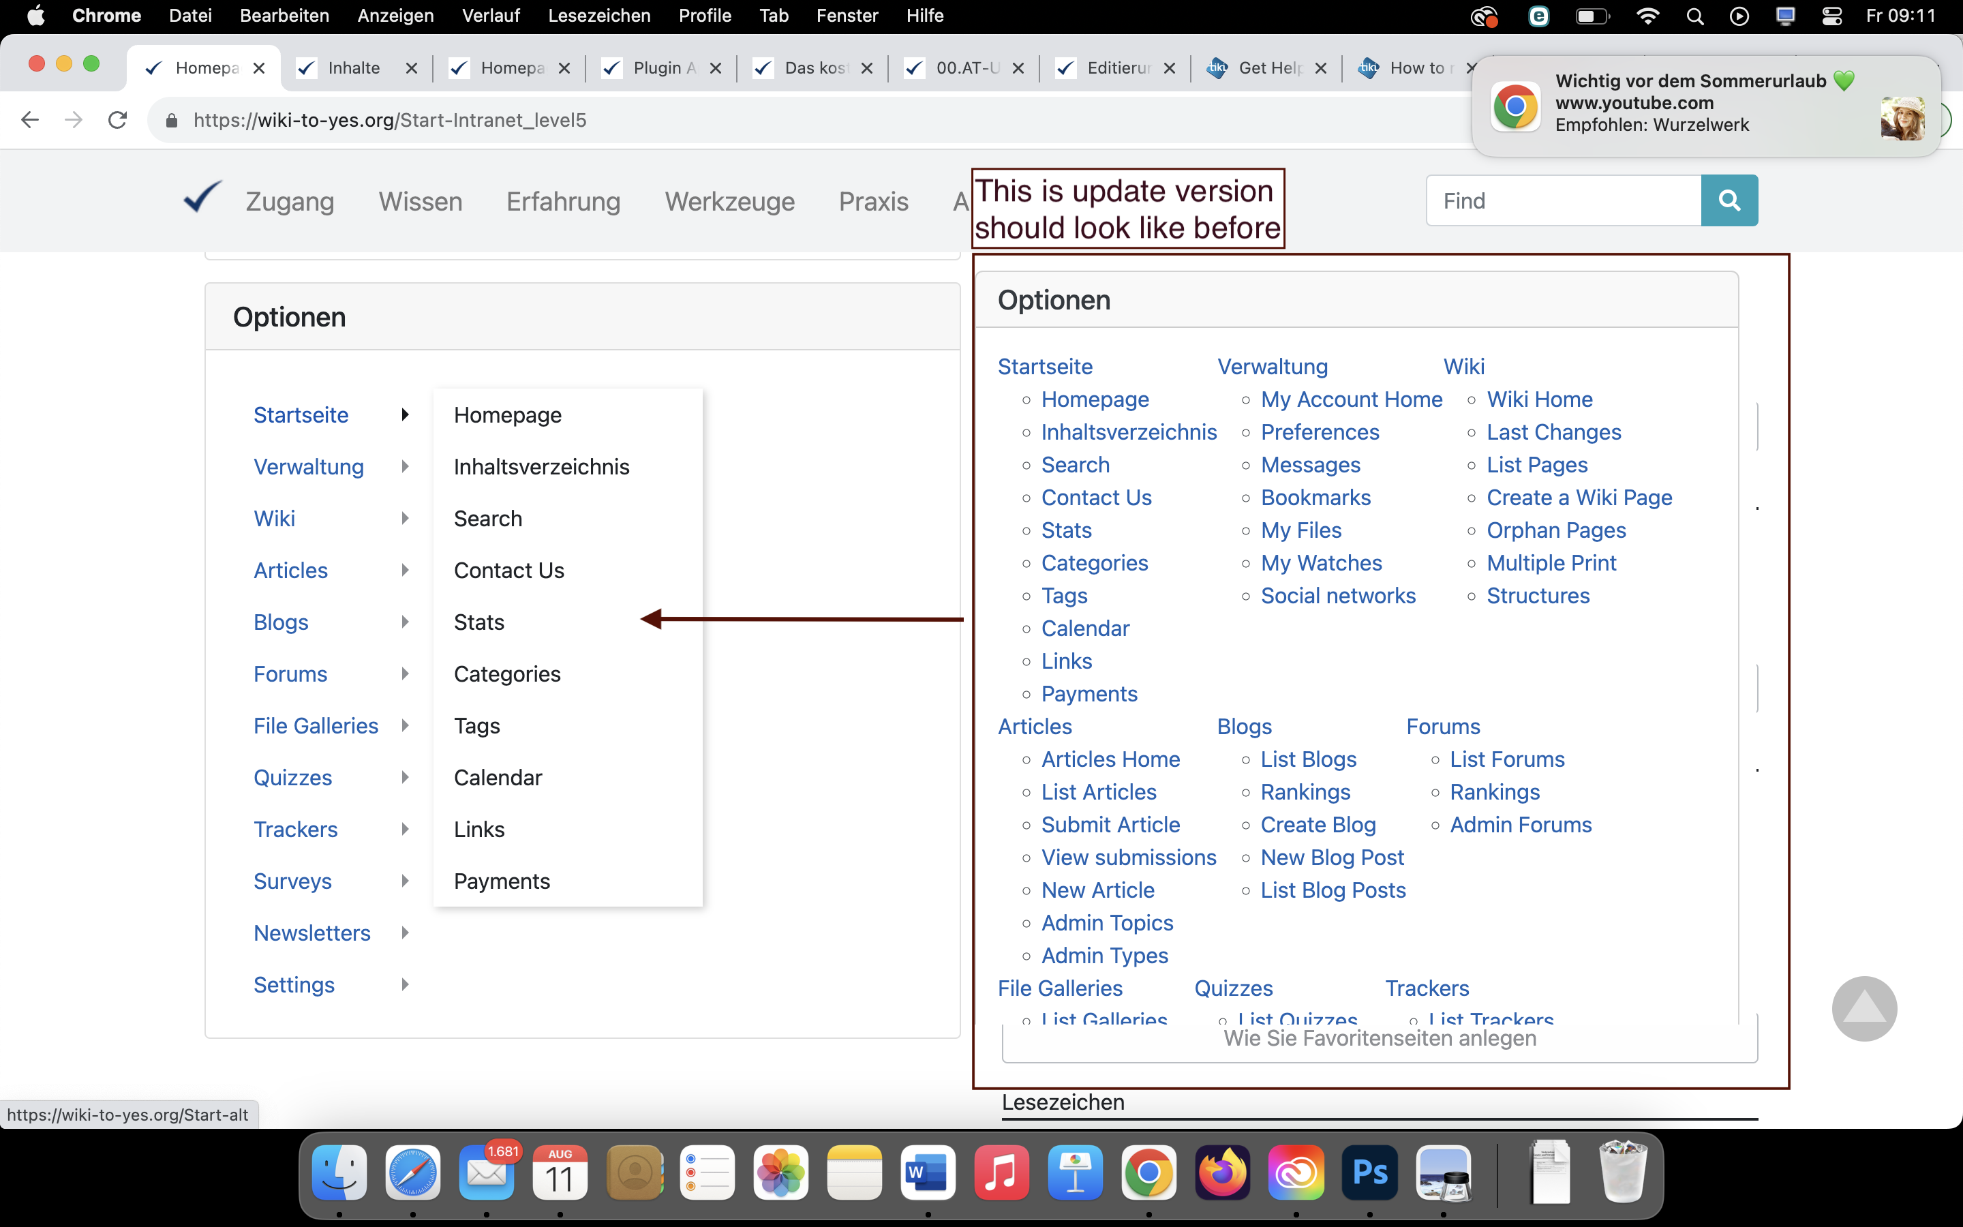Expand the Verwaltung submenu arrow

405,467
